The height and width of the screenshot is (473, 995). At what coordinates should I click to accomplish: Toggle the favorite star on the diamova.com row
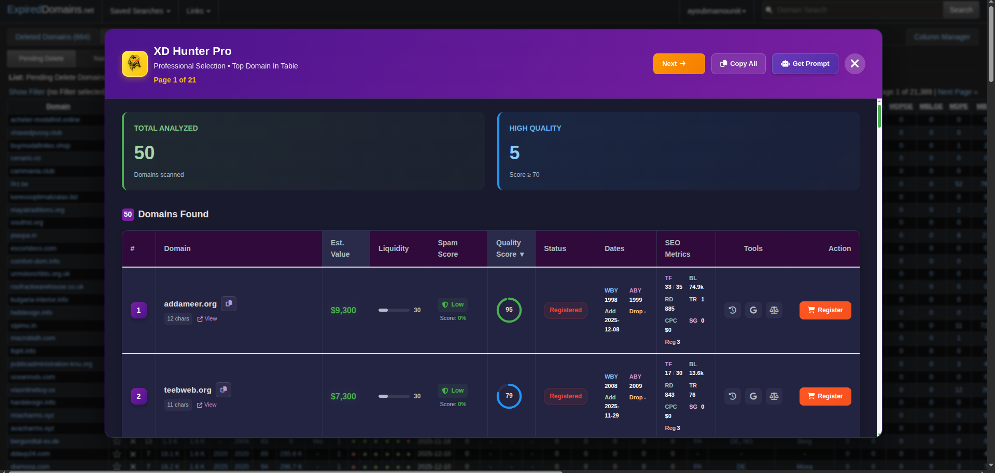click(x=117, y=466)
